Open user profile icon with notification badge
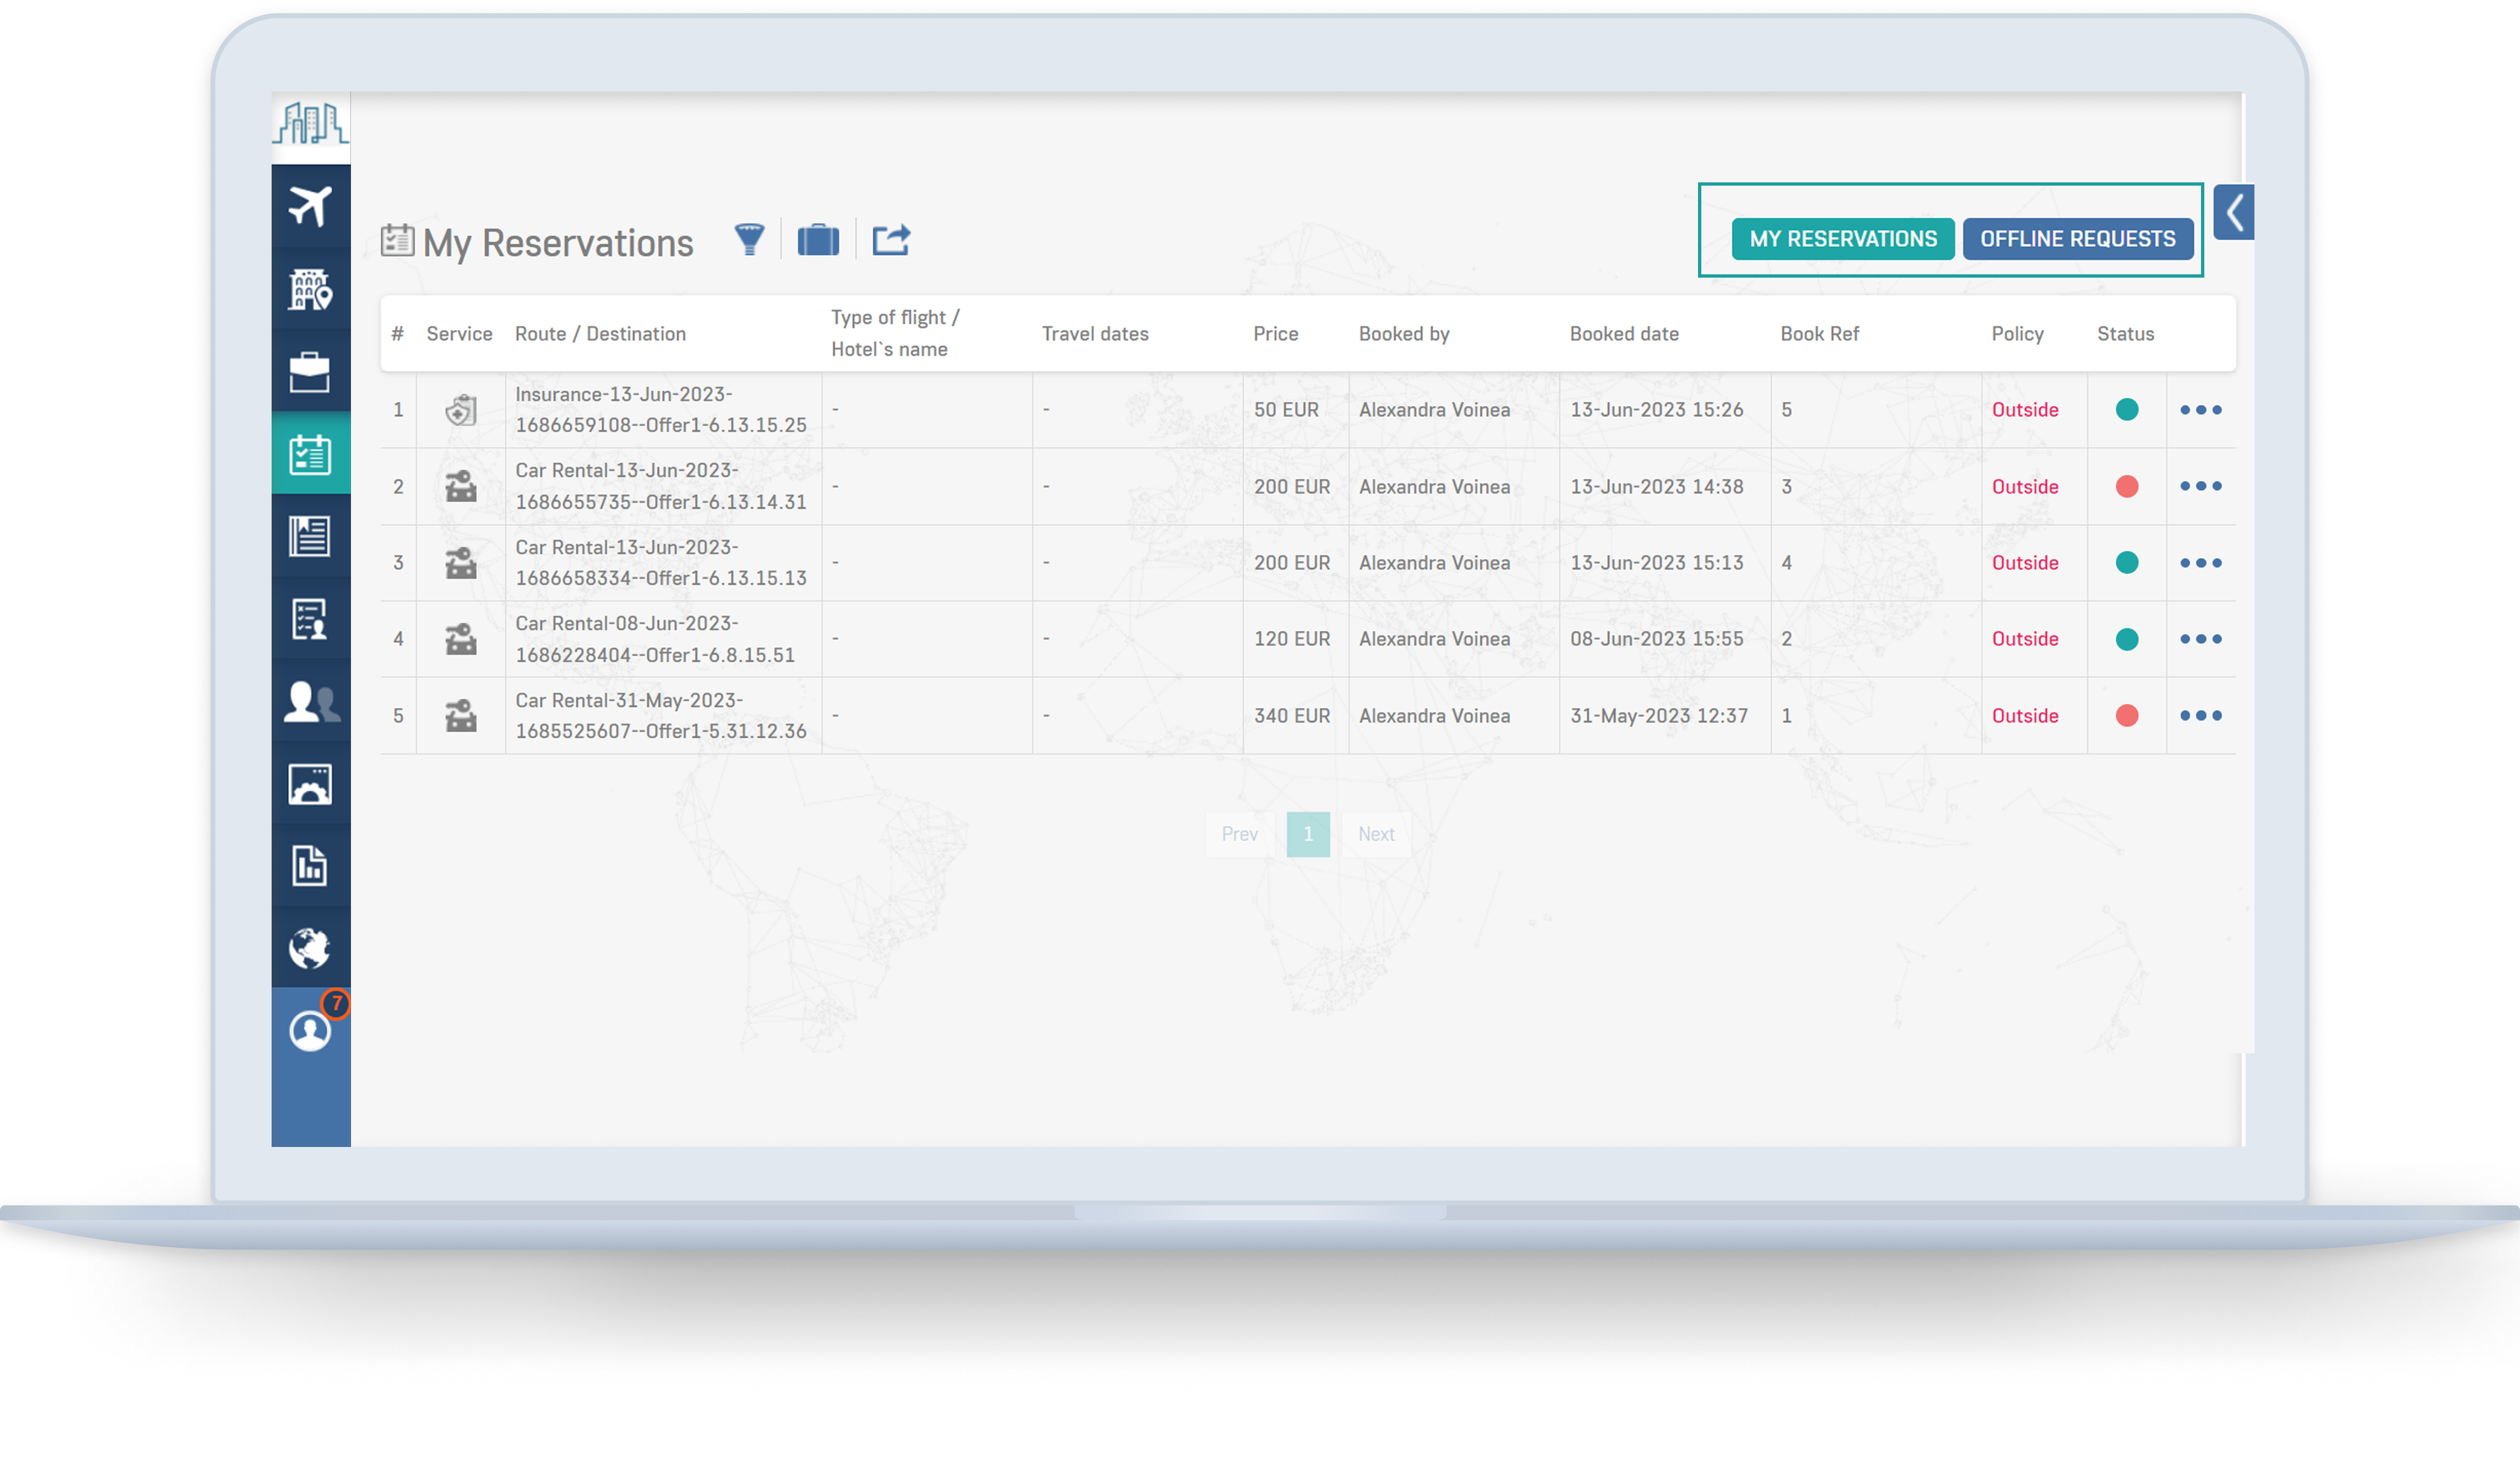This screenshot has width=2520, height=1472. (x=310, y=1030)
